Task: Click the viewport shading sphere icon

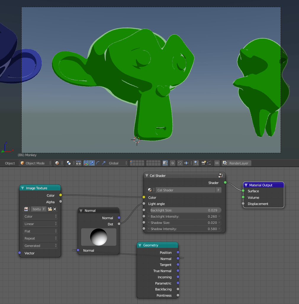Action: 57,163
